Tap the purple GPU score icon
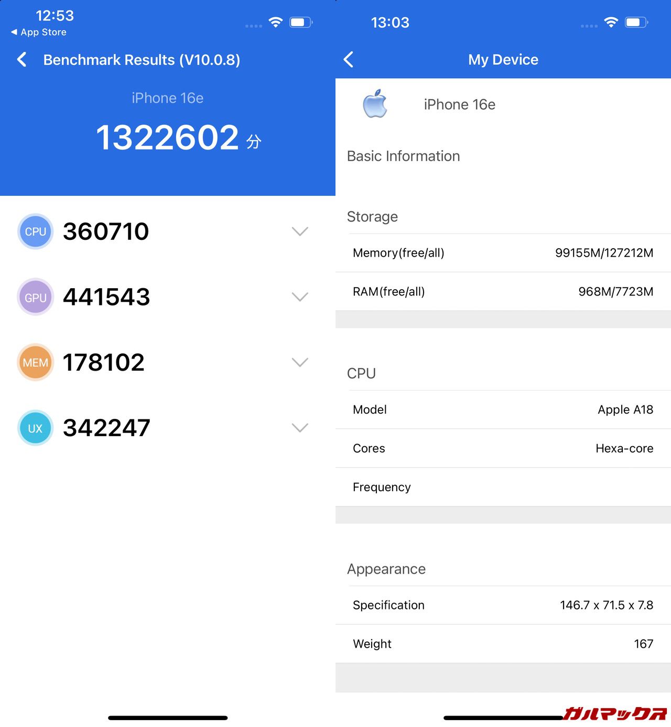 [35, 297]
